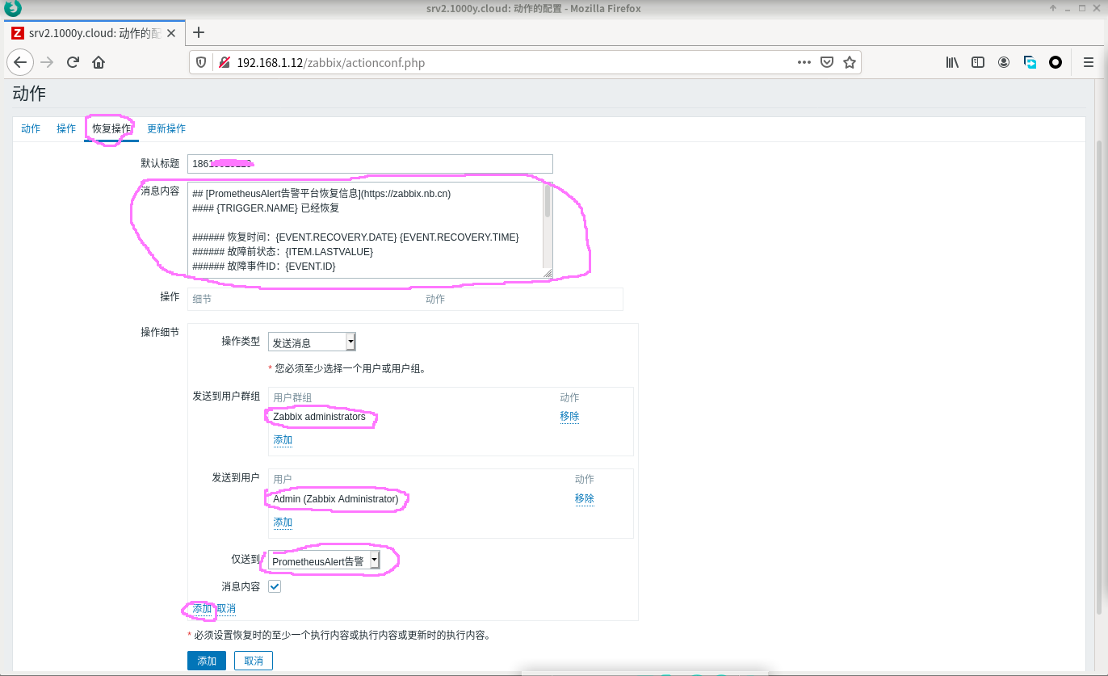Open a new browser tab
The width and height of the screenshot is (1108, 676).
[199, 32]
